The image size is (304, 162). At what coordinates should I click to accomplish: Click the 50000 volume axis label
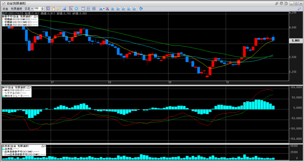coord(294,145)
